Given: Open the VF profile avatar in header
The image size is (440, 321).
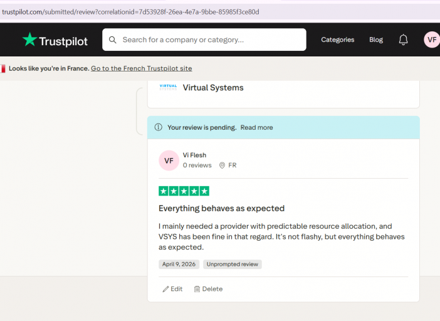Looking at the screenshot, I should [432, 39].
